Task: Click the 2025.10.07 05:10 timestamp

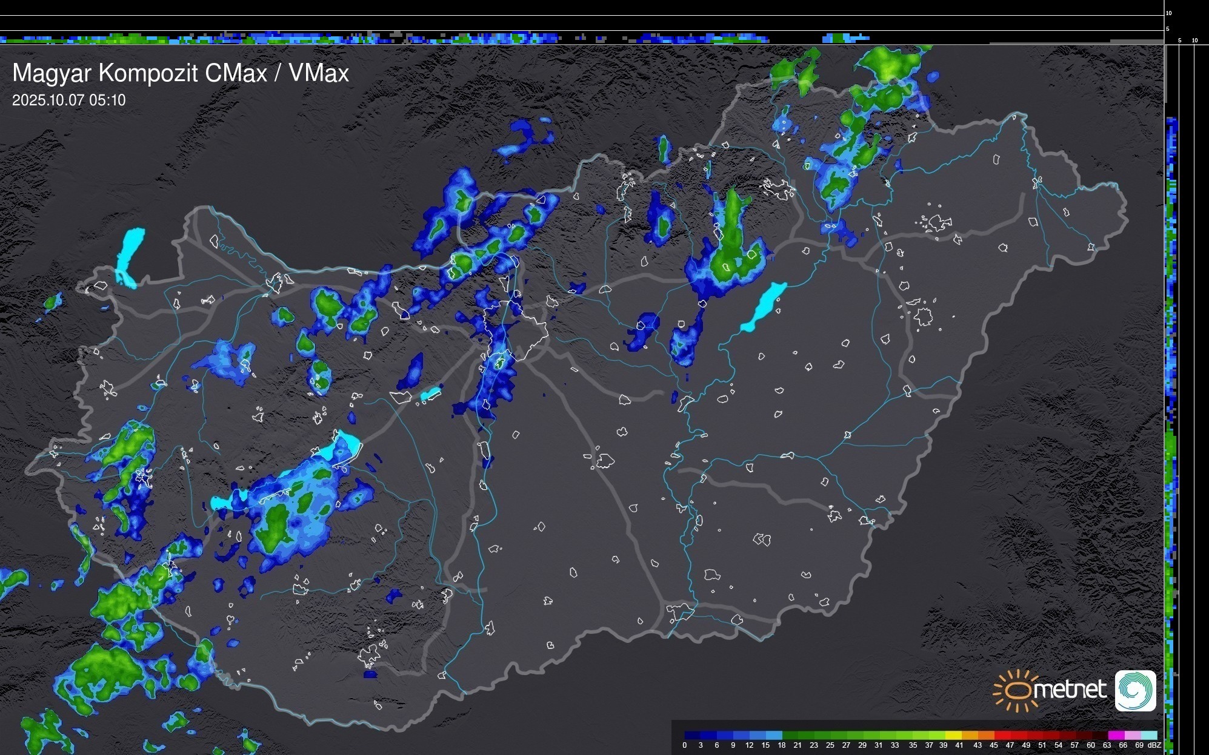Action: [68, 101]
